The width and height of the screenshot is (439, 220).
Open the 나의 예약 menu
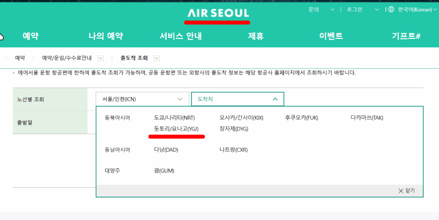(x=106, y=36)
